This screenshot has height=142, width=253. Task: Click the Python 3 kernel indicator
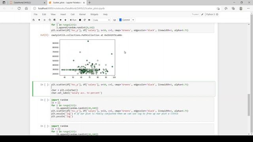click(210, 14)
